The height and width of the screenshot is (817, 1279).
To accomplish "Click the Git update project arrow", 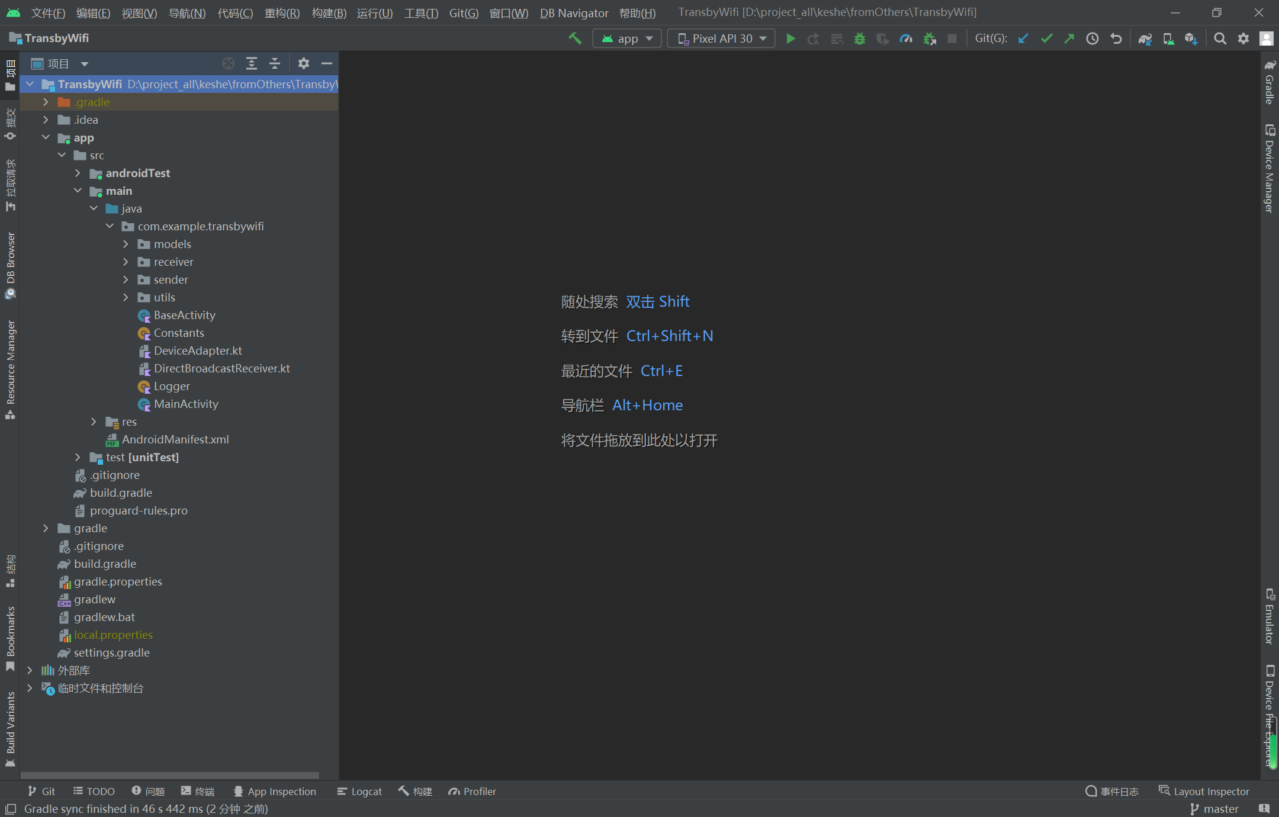I will [1023, 38].
